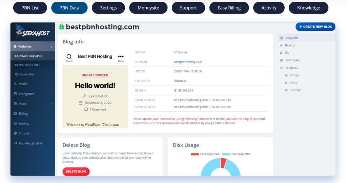Open the Support top tab
This screenshot has width=347, height=183.
(188, 8)
